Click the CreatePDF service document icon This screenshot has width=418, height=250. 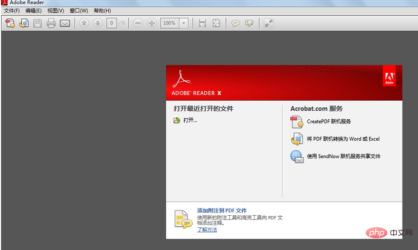pyautogui.click(x=297, y=122)
